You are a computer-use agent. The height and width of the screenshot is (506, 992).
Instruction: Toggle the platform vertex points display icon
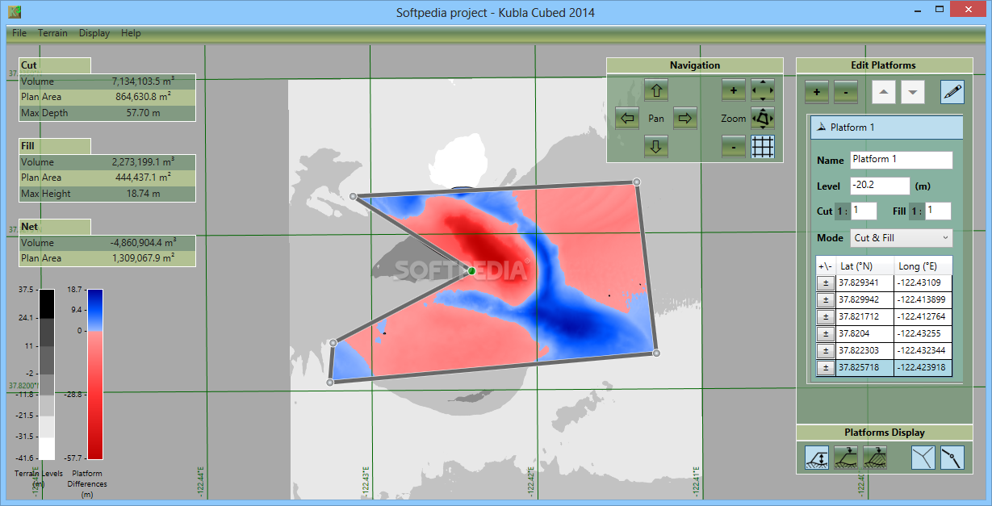(x=952, y=458)
